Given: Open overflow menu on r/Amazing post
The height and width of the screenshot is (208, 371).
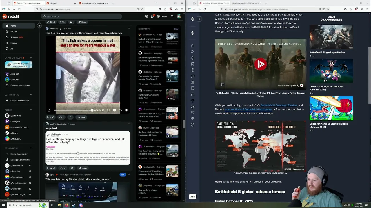Looking at the screenshot, I should [x=129, y=28].
